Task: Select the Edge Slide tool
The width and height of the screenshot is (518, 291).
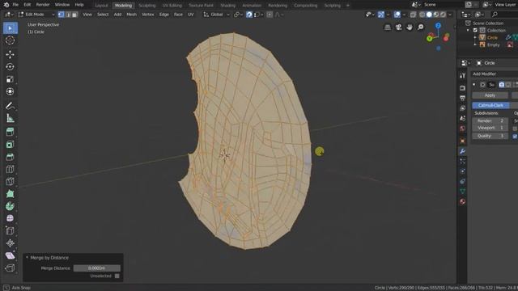Action: coord(10,231)
